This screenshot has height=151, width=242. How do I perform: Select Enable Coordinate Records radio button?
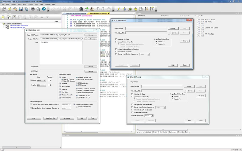click(x=77, y=91)
